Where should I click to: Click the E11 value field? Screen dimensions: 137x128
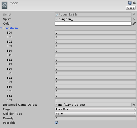pos(95,55)
